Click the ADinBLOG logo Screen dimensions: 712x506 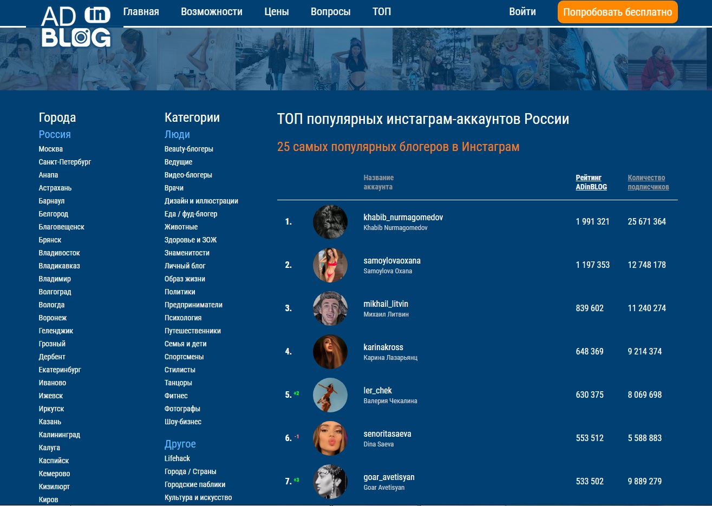click(x=76, y=27)
